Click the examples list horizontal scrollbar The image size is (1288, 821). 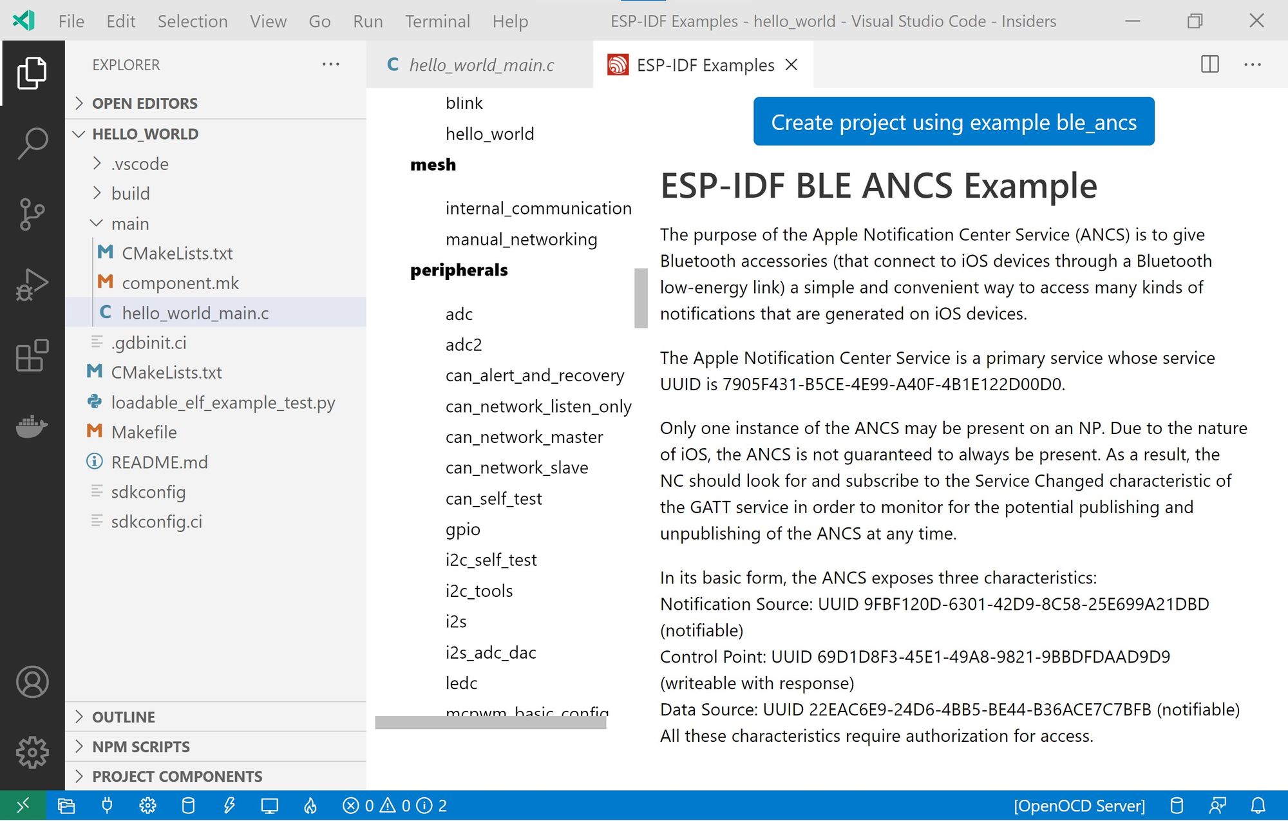click(x=490, y=722)
